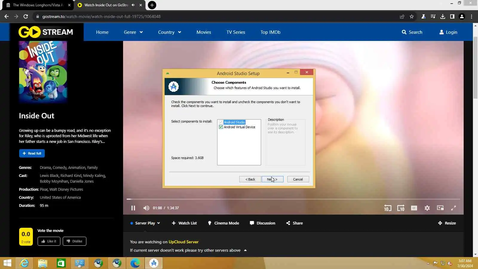Open the browser profile menu
This screenshot has height=269, width=478.
click(x=462, y=16)
